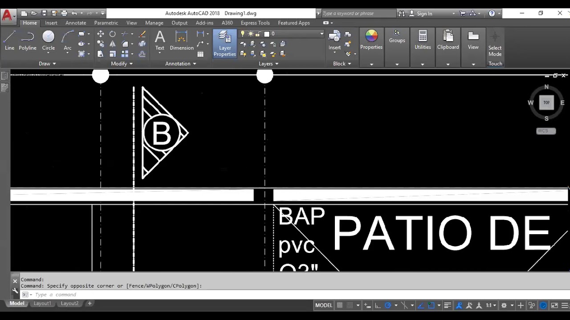This screenshot has width=570, height=320.
Task: Open the annotation scale 1:1 dropdown
Action: (x=491, y=305)
